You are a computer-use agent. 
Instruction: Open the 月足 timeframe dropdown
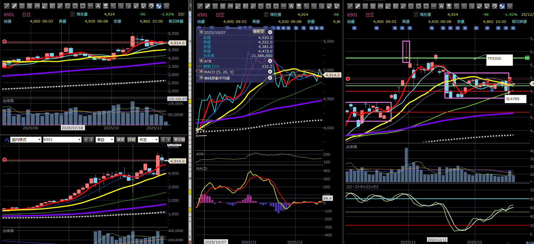(x=148, y=140)
